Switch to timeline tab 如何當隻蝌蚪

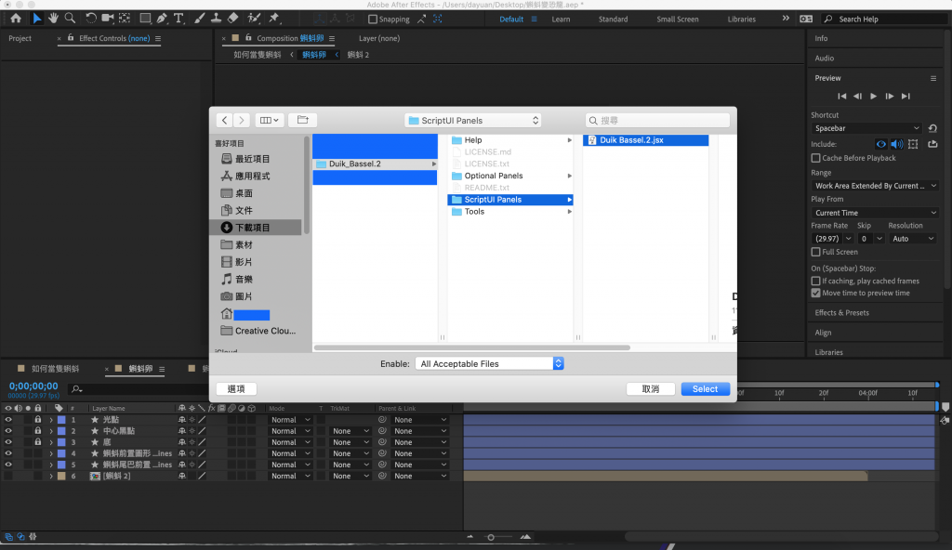[55, 369]
